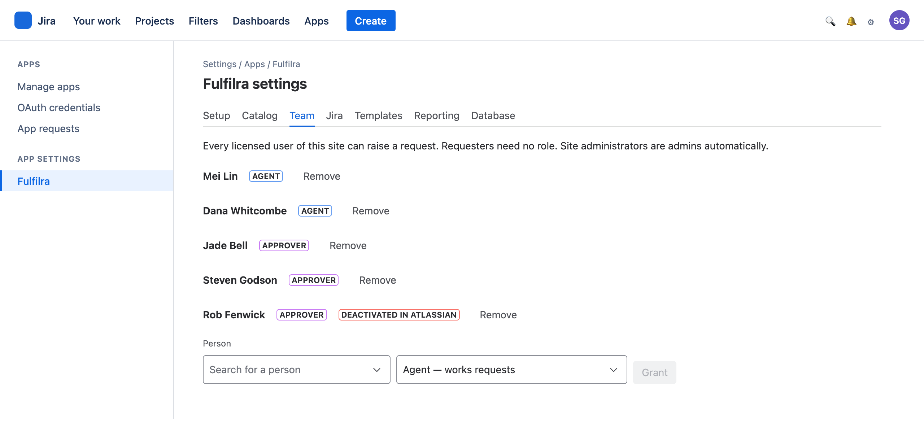Open the Database tab
Image resolution: width=924 pixels, height=436 pixels.
click(x=493, y=115)
